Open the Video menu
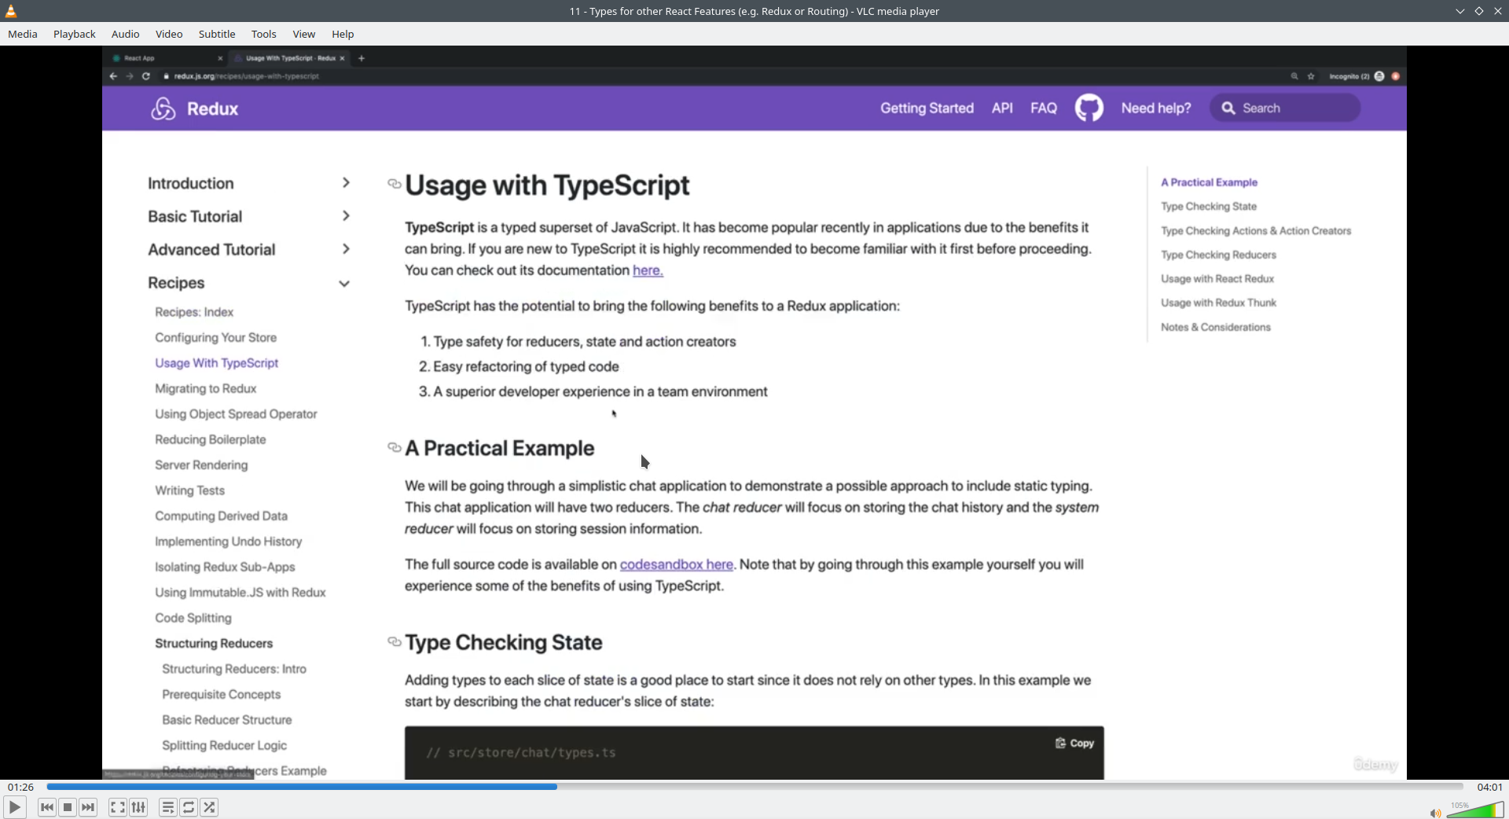1509x819 pixels. click(169, 34)
